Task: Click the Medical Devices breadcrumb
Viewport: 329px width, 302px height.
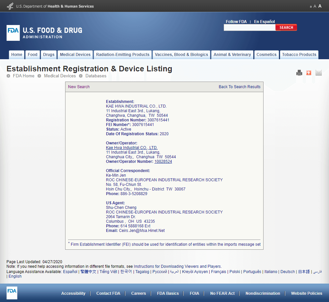Action: pos(60,76)
